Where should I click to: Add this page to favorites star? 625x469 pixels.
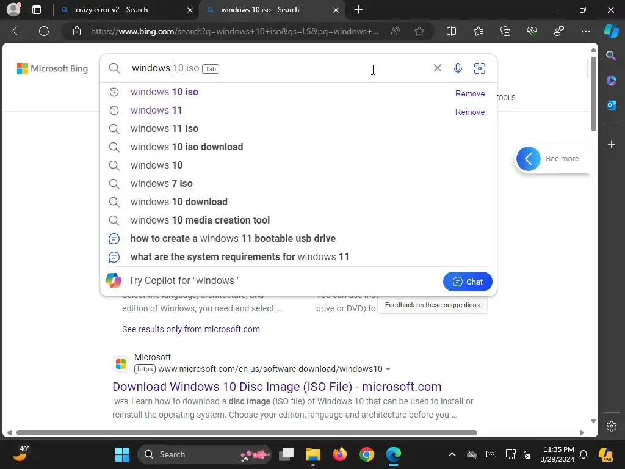(419, 31)
